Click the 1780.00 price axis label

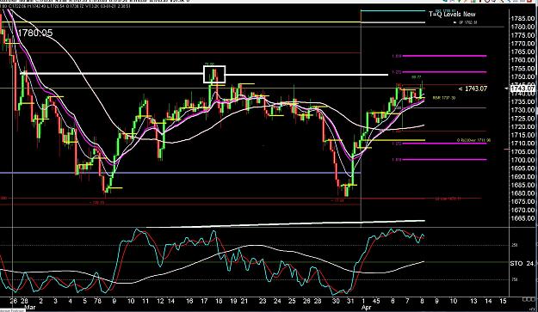point(523,27)
